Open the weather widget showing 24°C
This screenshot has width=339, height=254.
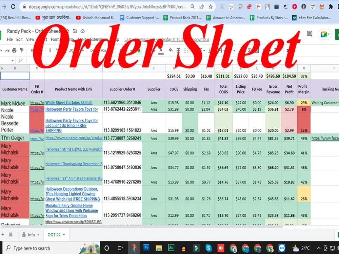click(x=301, y=248)
